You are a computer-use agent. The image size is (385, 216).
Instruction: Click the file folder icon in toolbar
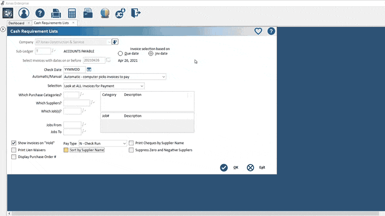pyautogui.click(x=88, y=13)
